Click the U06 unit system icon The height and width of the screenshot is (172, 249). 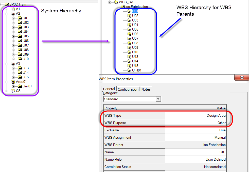pos(20,41)
